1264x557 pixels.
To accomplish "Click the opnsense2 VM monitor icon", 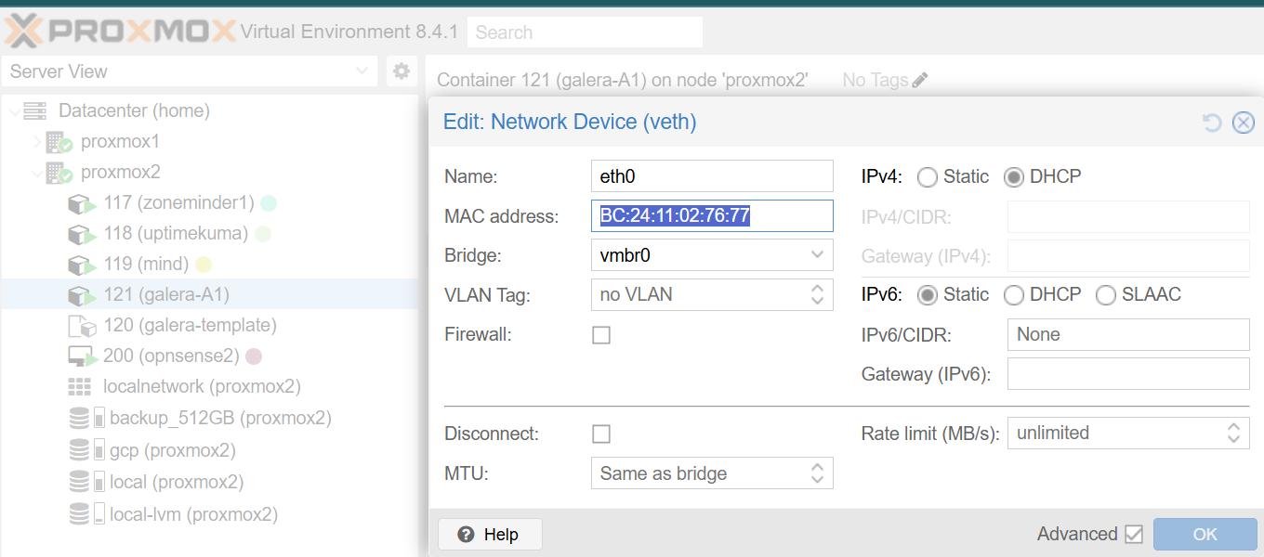I will click(x=82, y=356).
